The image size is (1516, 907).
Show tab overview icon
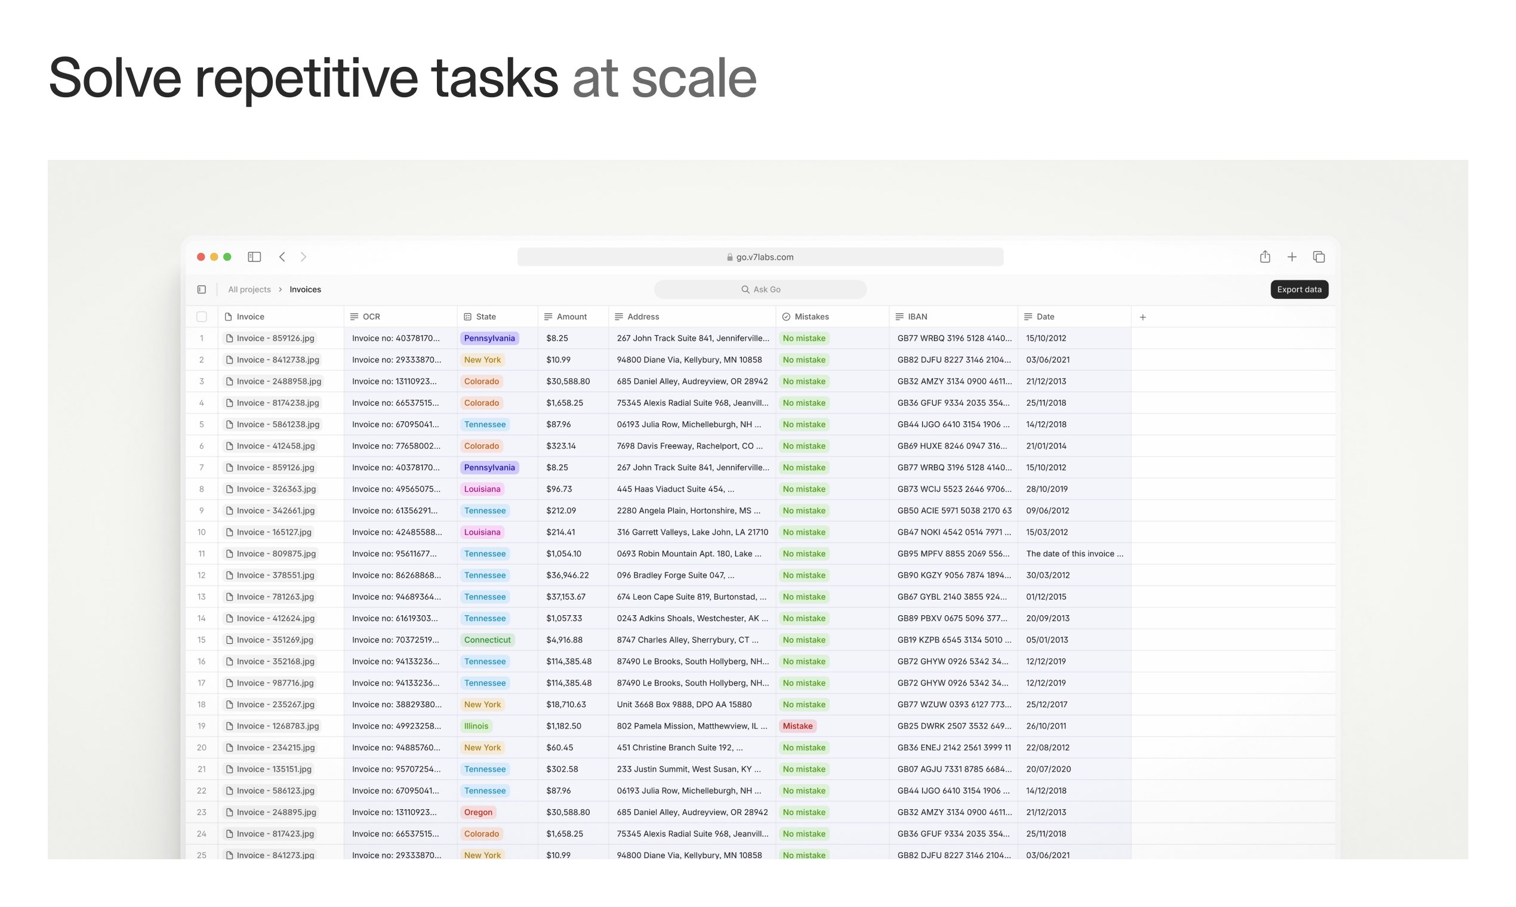(x=1318, y=257)
